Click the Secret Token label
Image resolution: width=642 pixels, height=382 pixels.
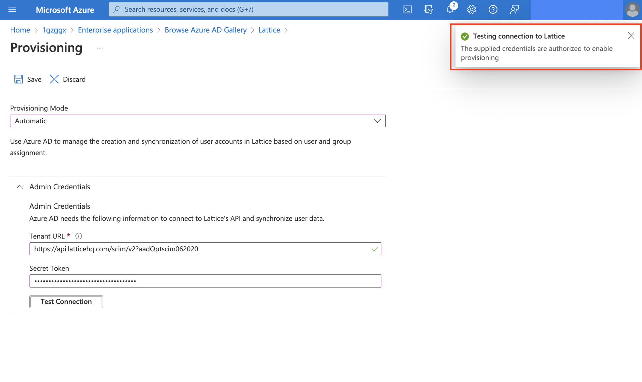click(49, 268)
